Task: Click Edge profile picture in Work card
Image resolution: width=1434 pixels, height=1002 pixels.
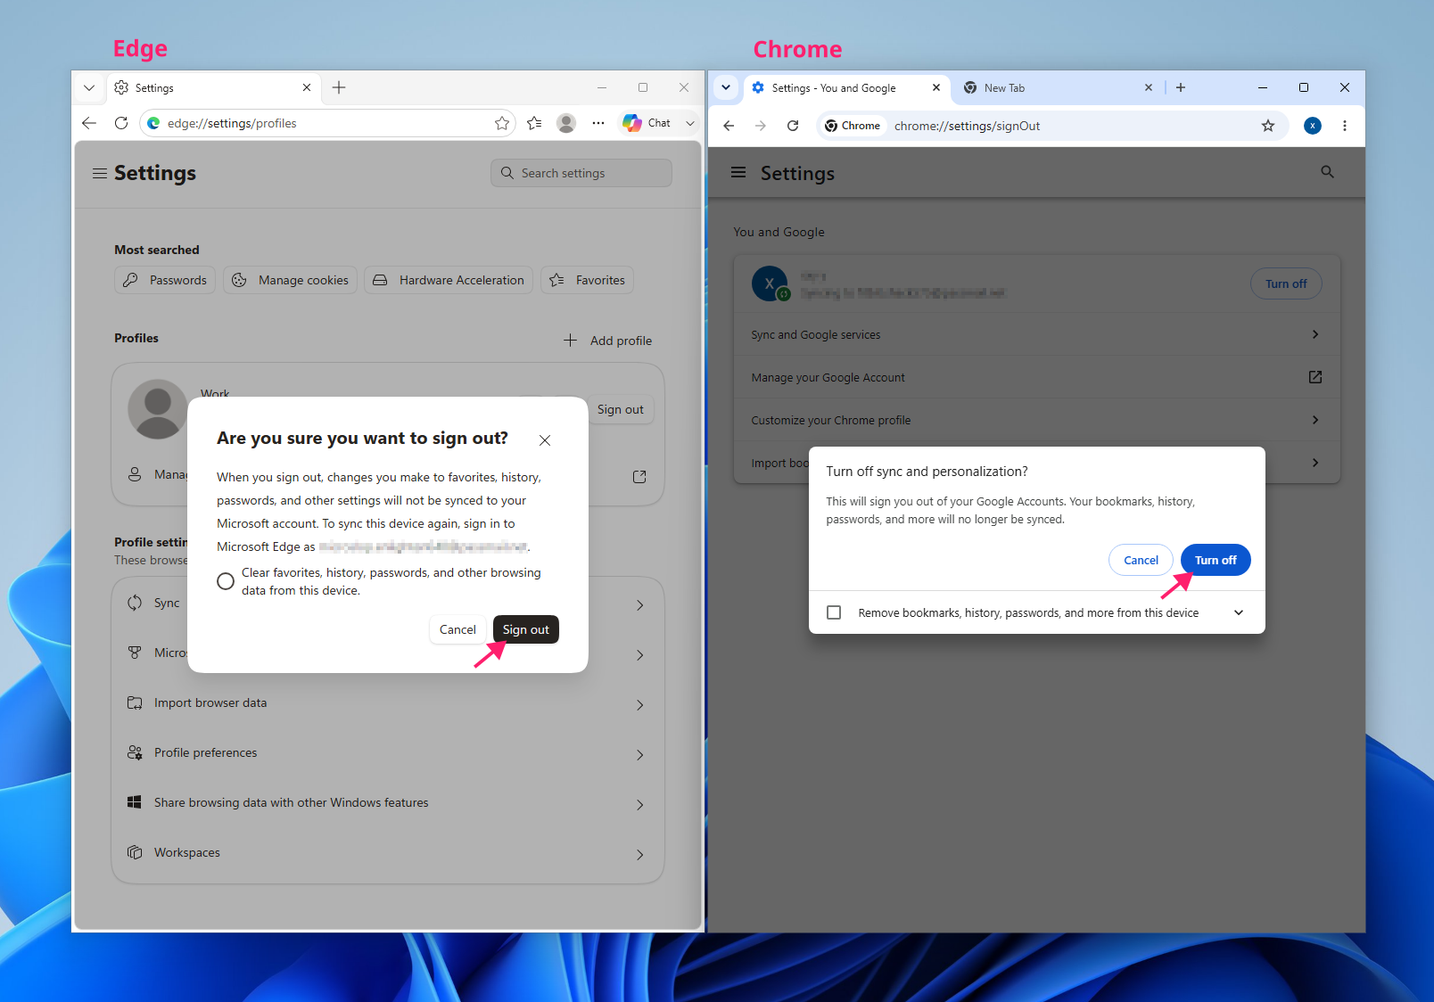Action: [158, 409]
